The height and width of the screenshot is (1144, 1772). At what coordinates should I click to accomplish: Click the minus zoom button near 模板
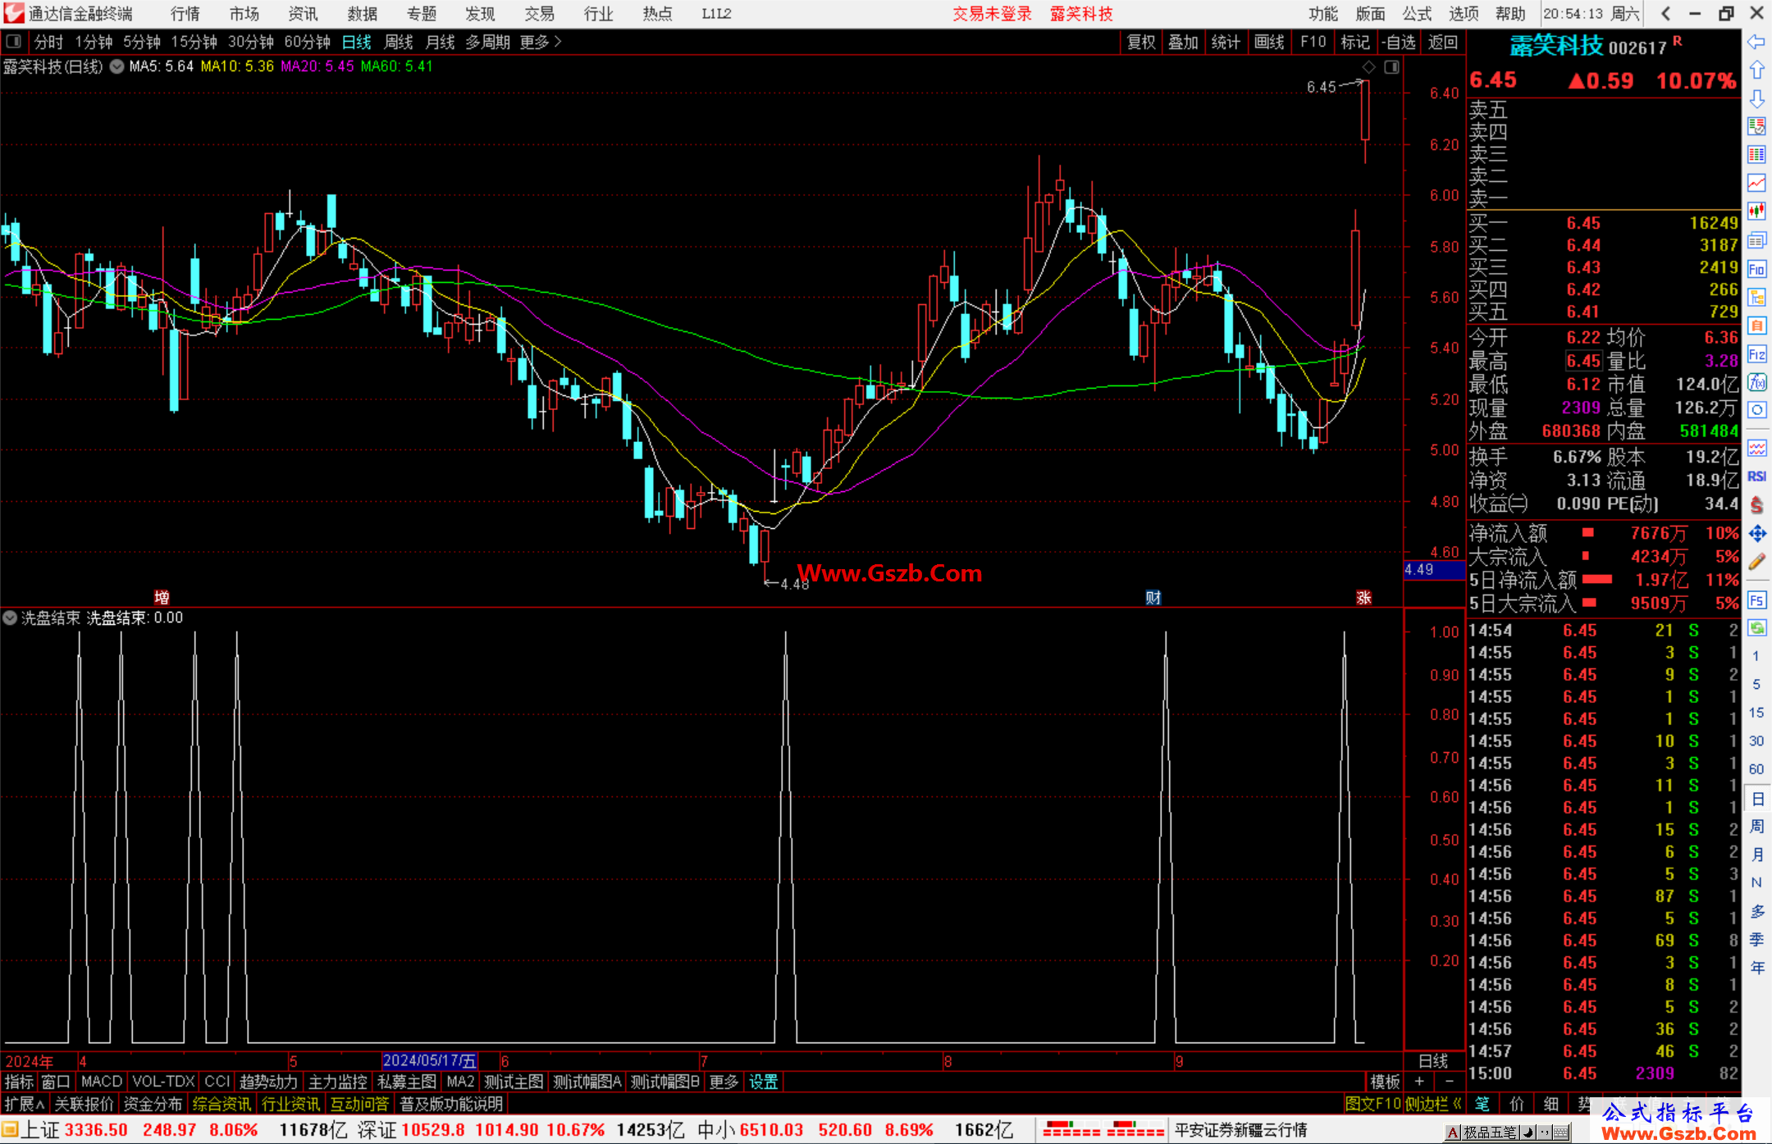click(x=1450, y=1082)
